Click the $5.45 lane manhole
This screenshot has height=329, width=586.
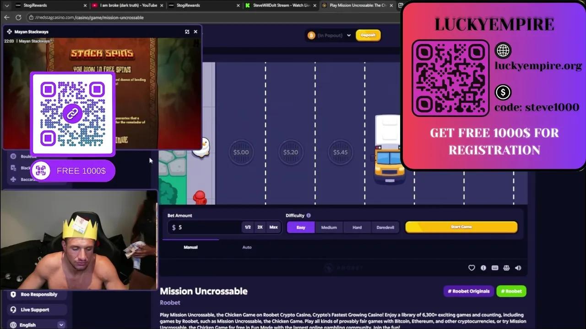coord(340,152)
